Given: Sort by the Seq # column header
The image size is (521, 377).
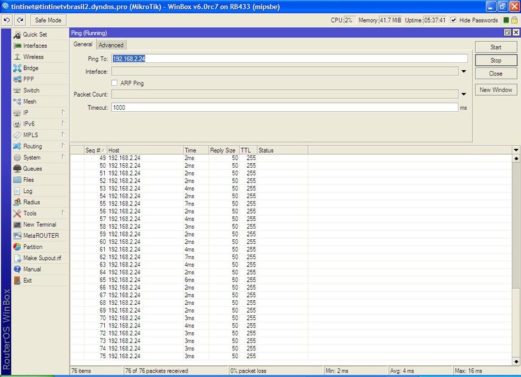Looking at the screenshot, I should [95, 151].
